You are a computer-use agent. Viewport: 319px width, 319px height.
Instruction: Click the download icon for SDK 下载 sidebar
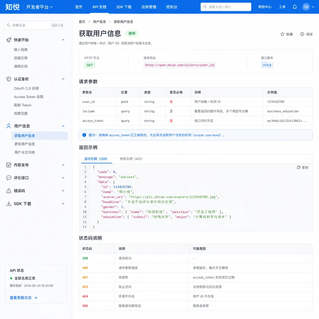coord(9,204)
